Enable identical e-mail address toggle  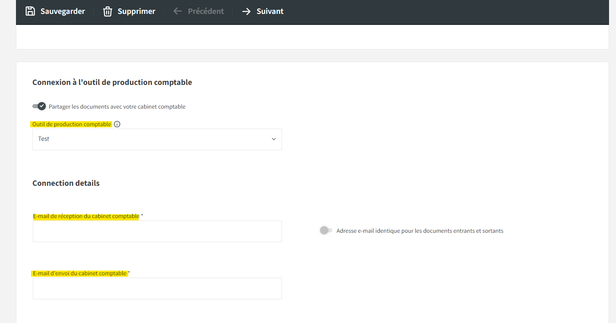coord(326,230)
